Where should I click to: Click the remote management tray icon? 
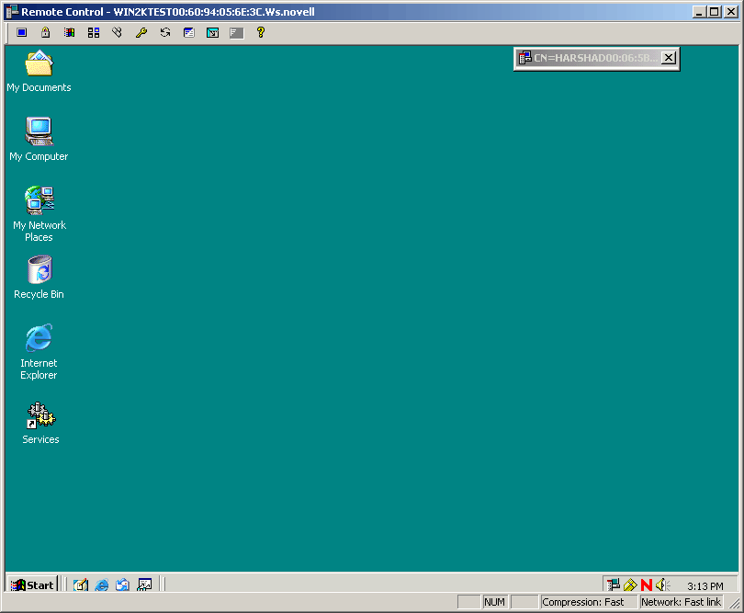click(x=614, y=585)
